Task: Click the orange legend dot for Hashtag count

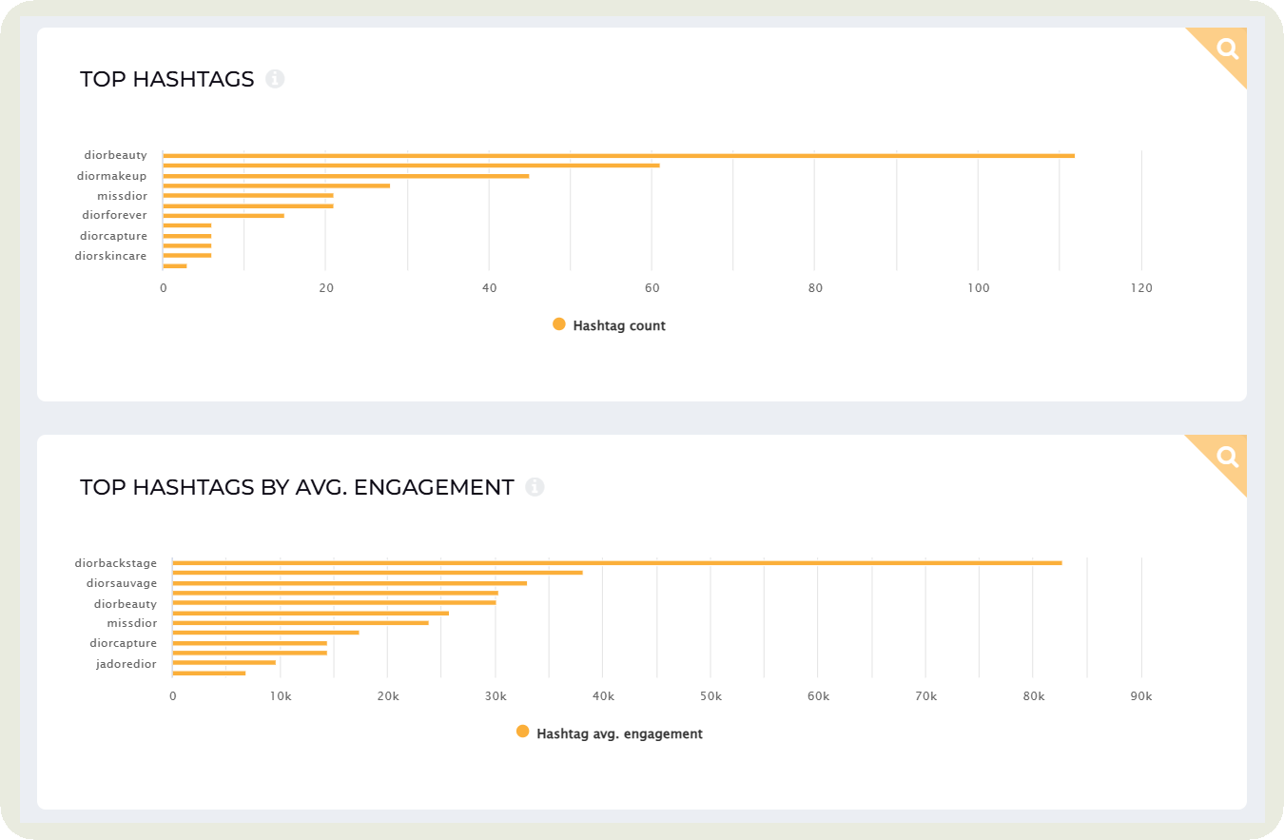Action: [558, 324]
